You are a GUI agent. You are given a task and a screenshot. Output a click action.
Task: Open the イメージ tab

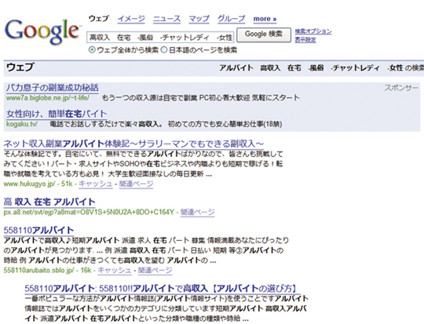[131, 19]
